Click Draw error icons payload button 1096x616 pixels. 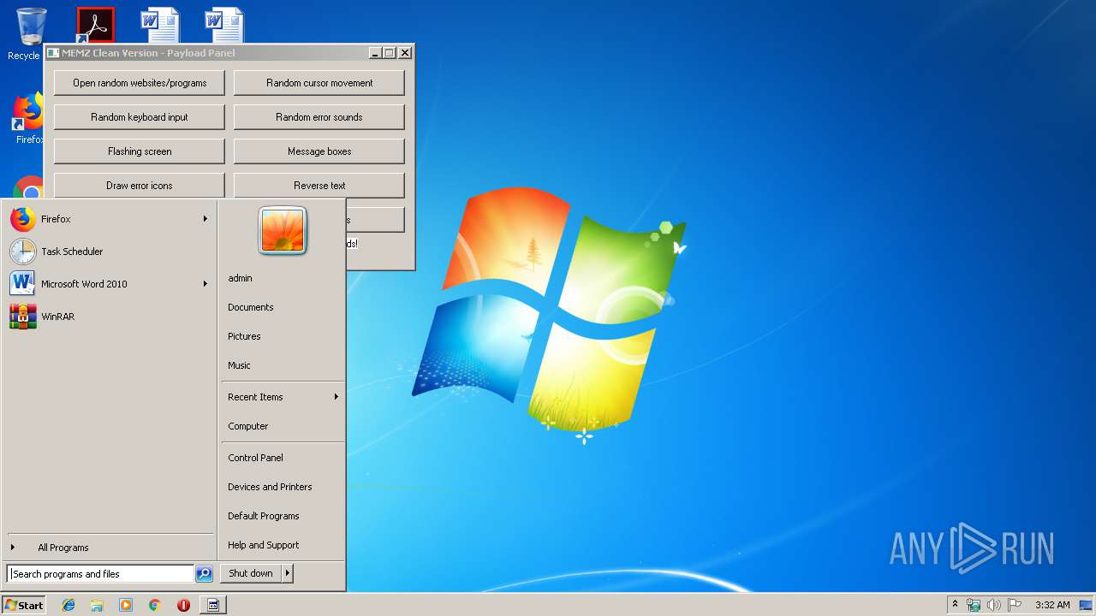[x=140, y=185]
